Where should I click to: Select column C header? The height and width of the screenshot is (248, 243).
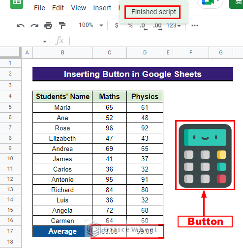click(109, 52)
